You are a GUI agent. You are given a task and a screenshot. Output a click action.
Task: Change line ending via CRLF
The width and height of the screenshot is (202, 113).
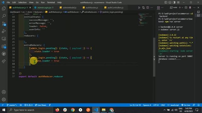[163, 105]
